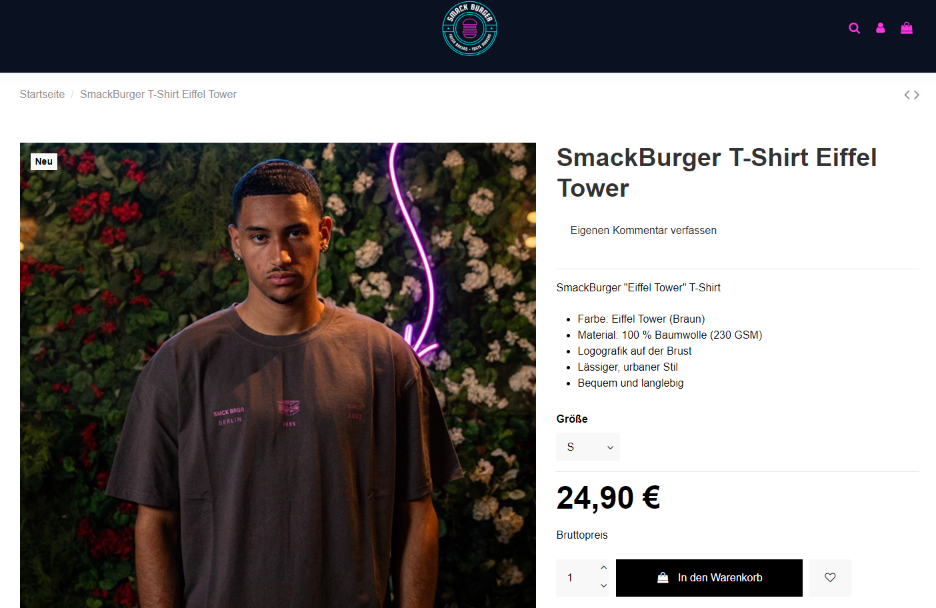Click the bag icon inside Warenkorb button
Image resolution: width=936 pixels, height=608 pixels.
point(663,578)
